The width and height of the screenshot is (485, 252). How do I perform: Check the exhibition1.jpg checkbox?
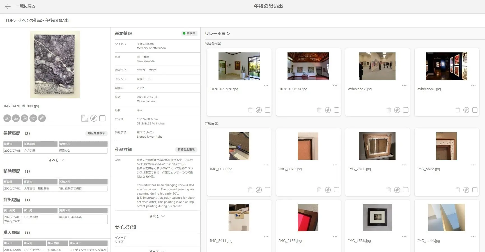(x=475, y=110)
